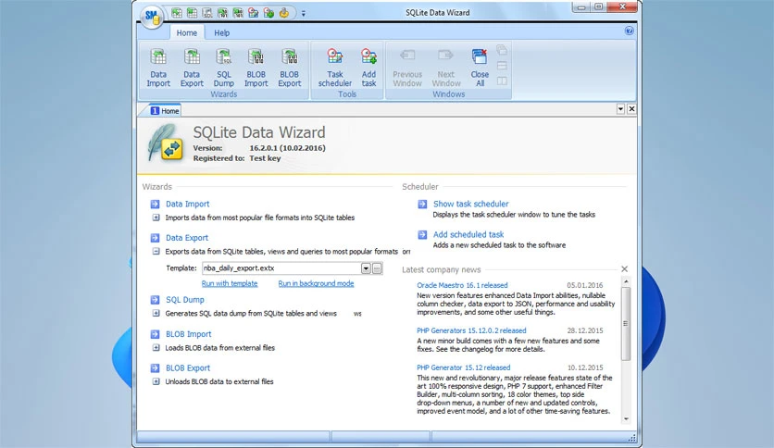Open the Data Import wizard link

pyautogui.click(x=188, y=204)
